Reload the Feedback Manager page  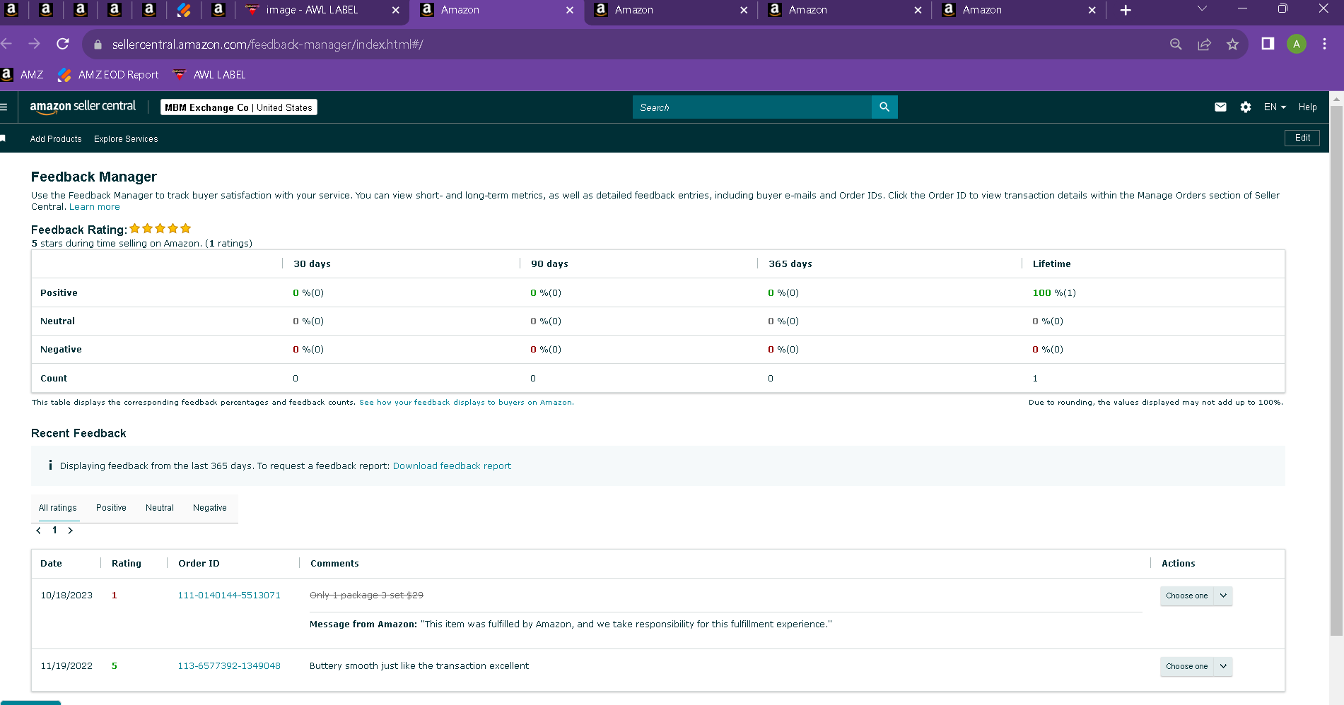coord(63,44)
